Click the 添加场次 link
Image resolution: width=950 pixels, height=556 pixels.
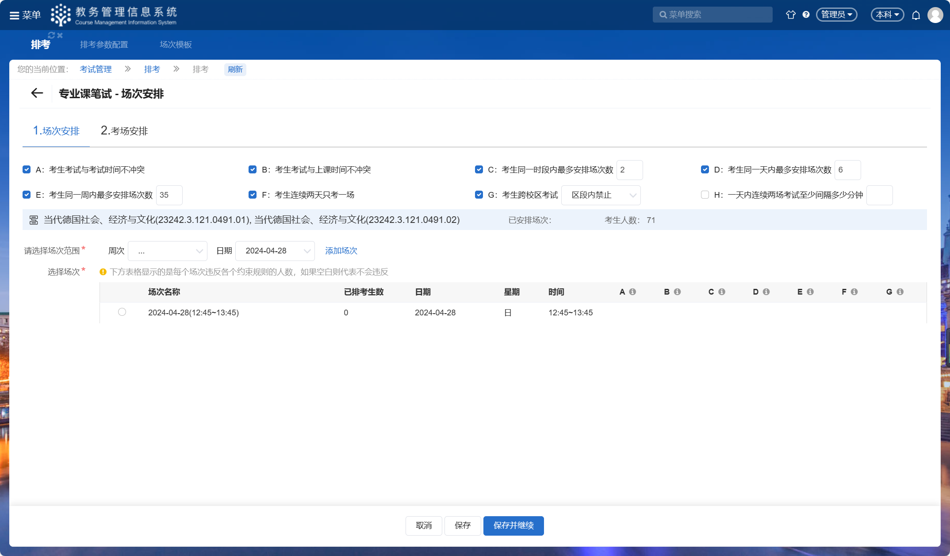click(341, 251)
